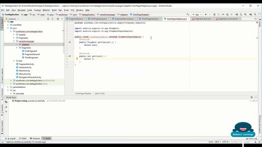Image resolution: width=262 pixels, height=147 pixels.
Task: Open the Navigate menu
Action: [22, 10]
